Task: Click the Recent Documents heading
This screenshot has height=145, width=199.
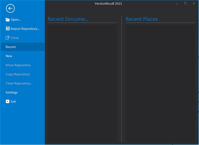Action: pyautogui.click(x=68, y=19)
